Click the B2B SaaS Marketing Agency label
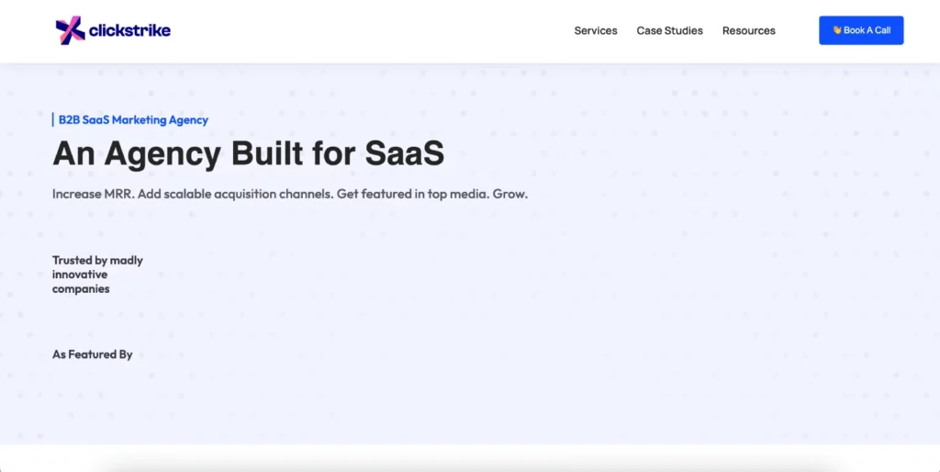The width and height of the screenshot is (940, 472). [133, 120]
